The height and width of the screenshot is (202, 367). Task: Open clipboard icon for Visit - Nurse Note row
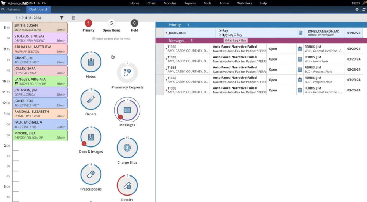click(300, 59)
